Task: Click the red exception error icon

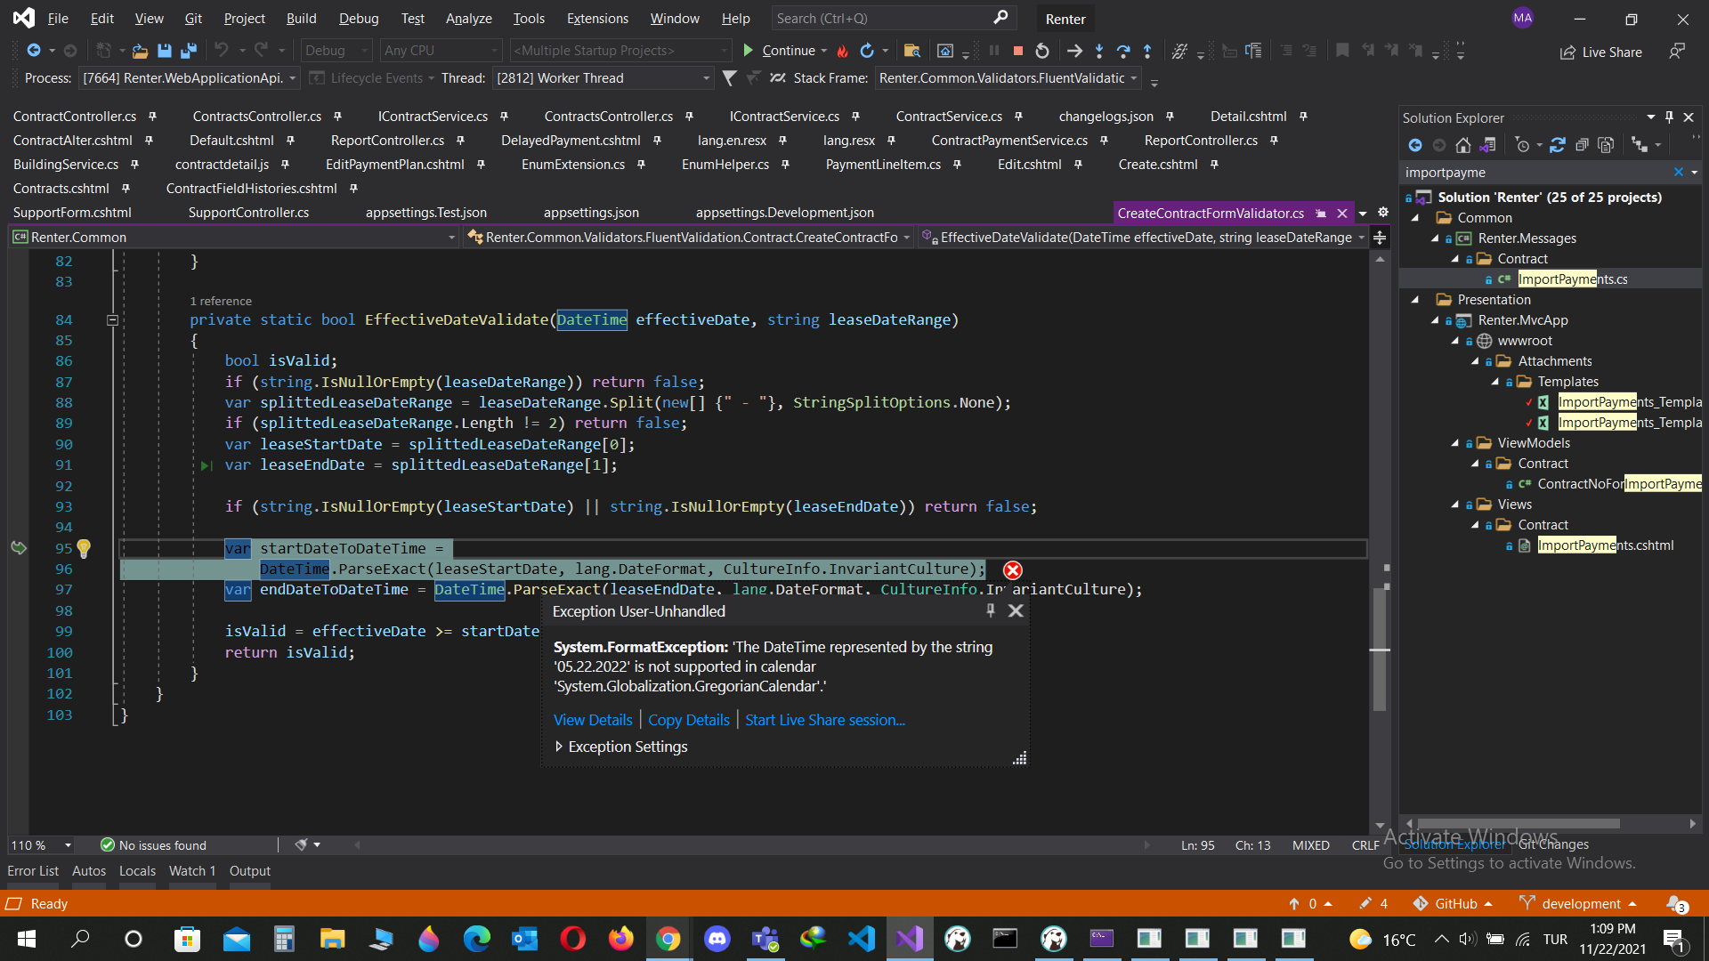Action: click(x=1013, y=570)
